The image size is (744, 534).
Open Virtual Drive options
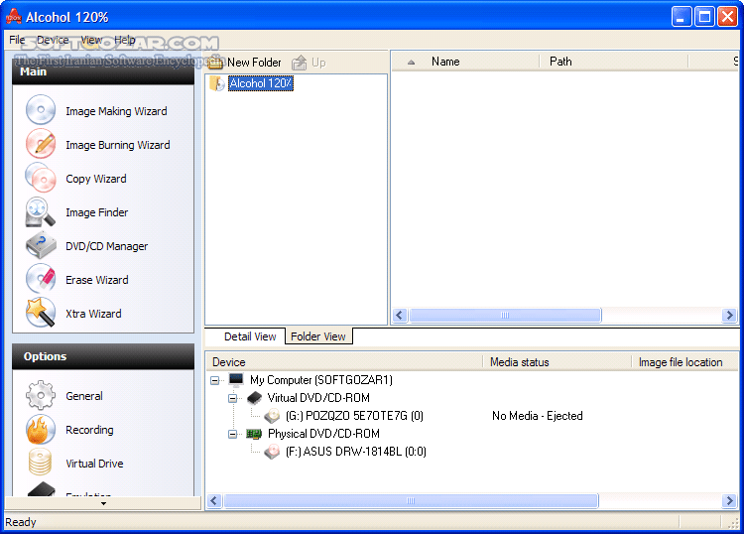[x=41, y=464]
